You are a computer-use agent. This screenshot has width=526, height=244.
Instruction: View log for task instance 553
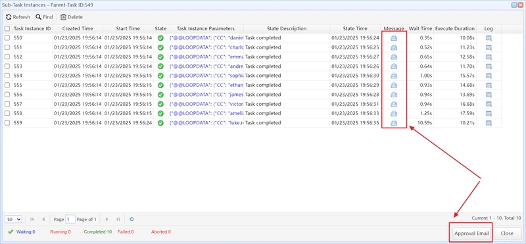[489, 66]
